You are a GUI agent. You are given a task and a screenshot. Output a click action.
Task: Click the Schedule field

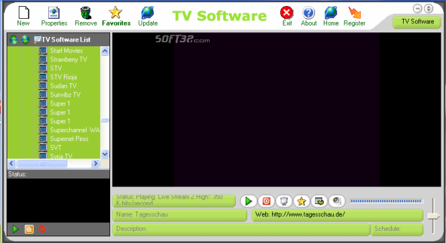point(397,230)
